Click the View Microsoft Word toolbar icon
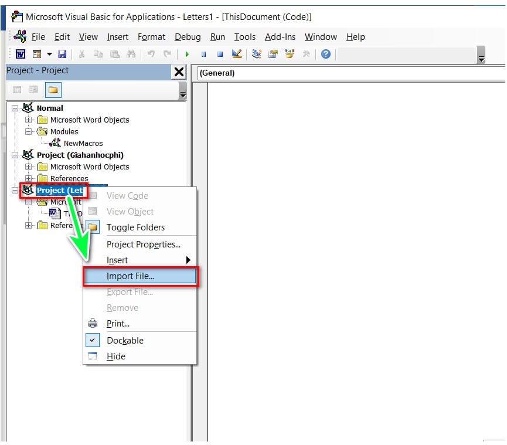Viewport: 507px width, 445px height. [x=21, y=54]
